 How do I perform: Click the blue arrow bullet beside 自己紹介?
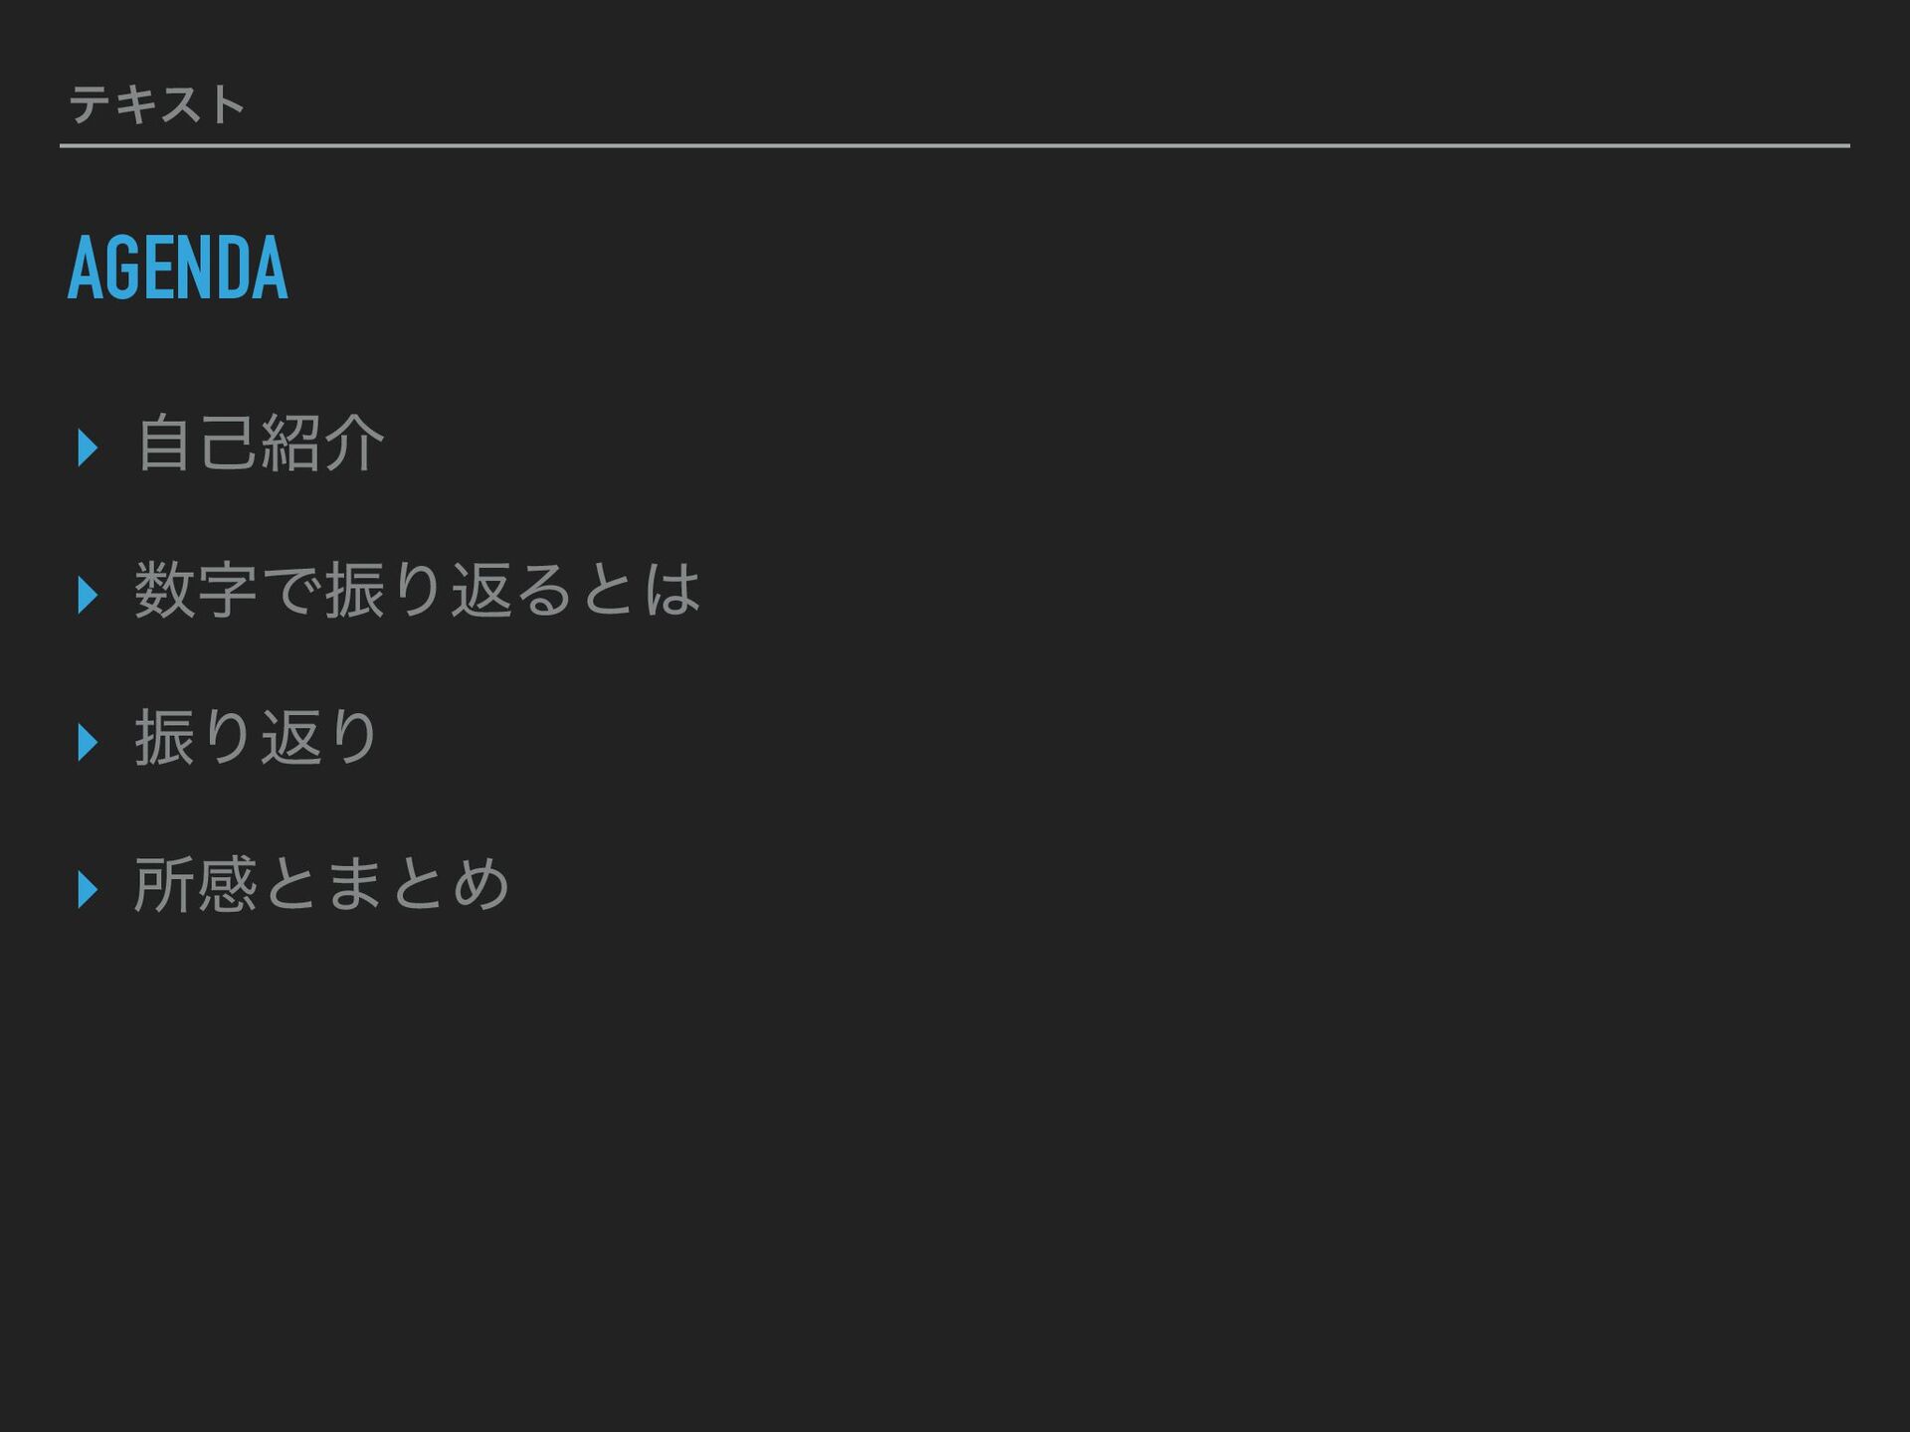[88, 447]
